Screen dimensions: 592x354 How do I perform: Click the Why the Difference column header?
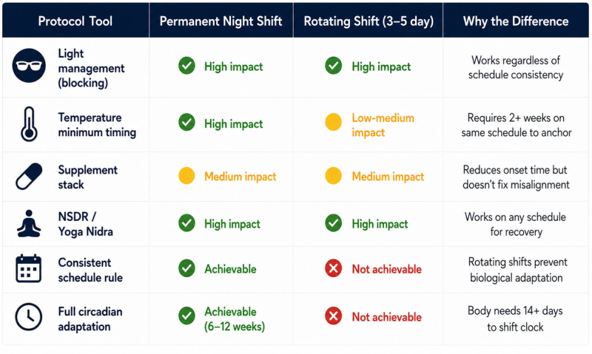[516, 21]
